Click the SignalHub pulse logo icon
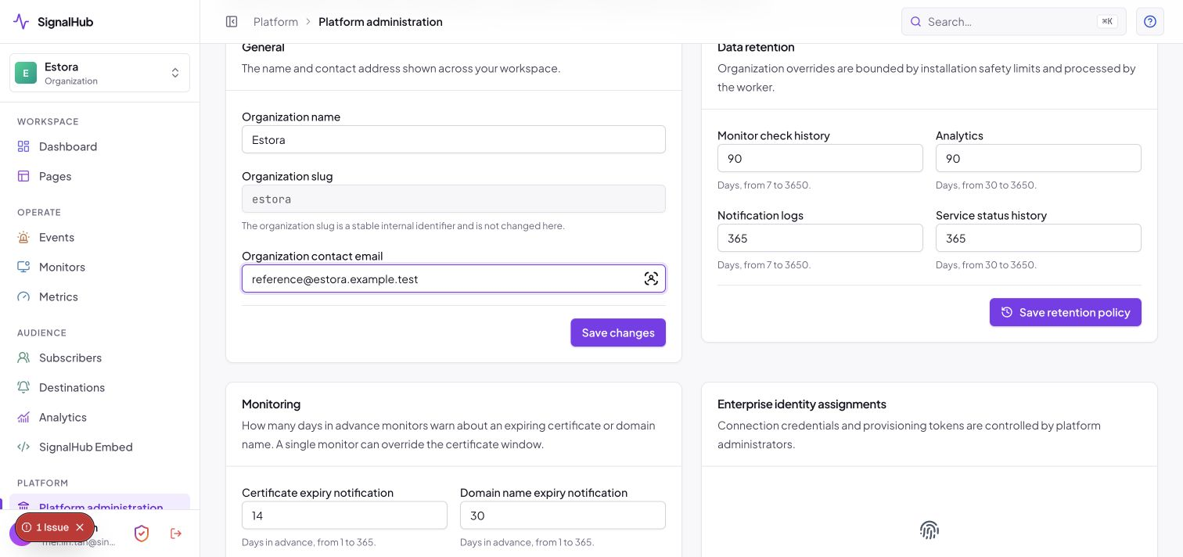The image size is (1183, 557). 21,22
